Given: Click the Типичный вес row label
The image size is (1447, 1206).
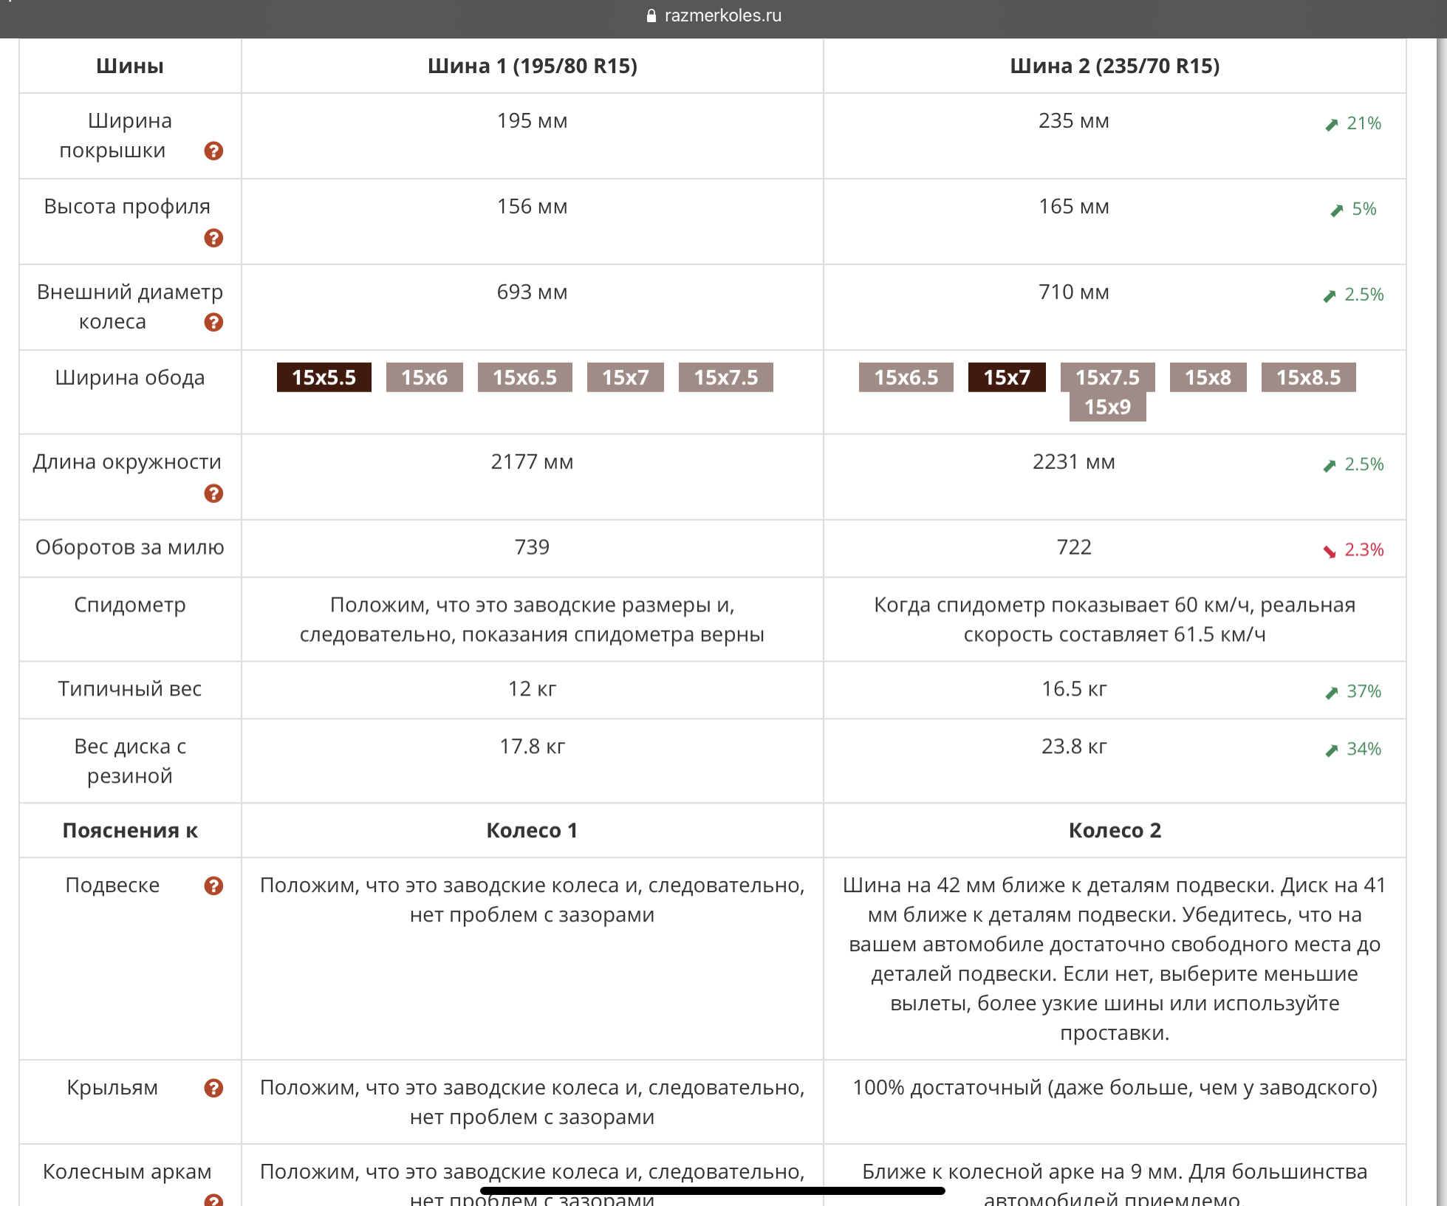Looking at the screenshot, I should click(x=130, y=689).
